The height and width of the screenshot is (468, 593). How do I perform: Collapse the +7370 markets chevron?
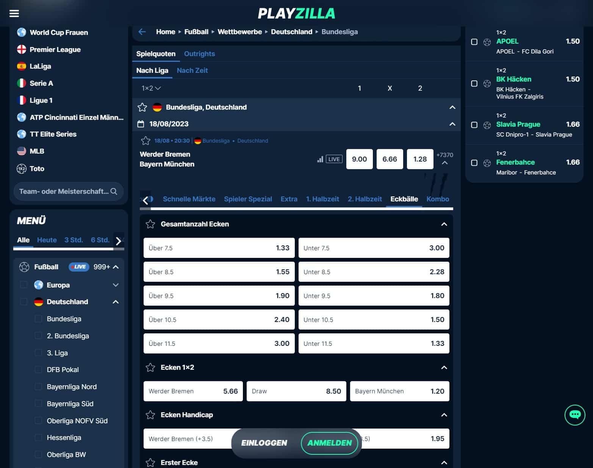[x=445, y=163]
